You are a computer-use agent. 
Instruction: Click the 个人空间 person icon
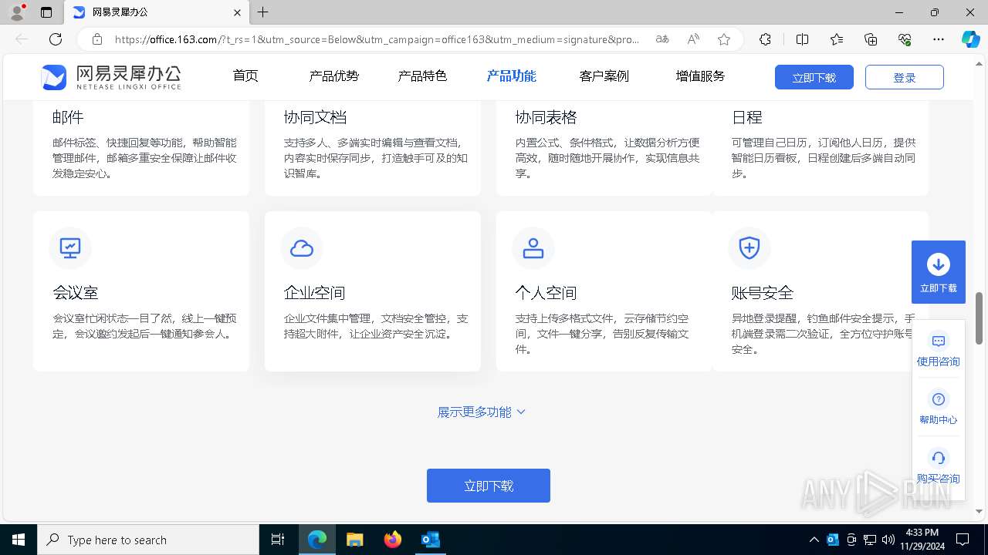click(533, 248)
